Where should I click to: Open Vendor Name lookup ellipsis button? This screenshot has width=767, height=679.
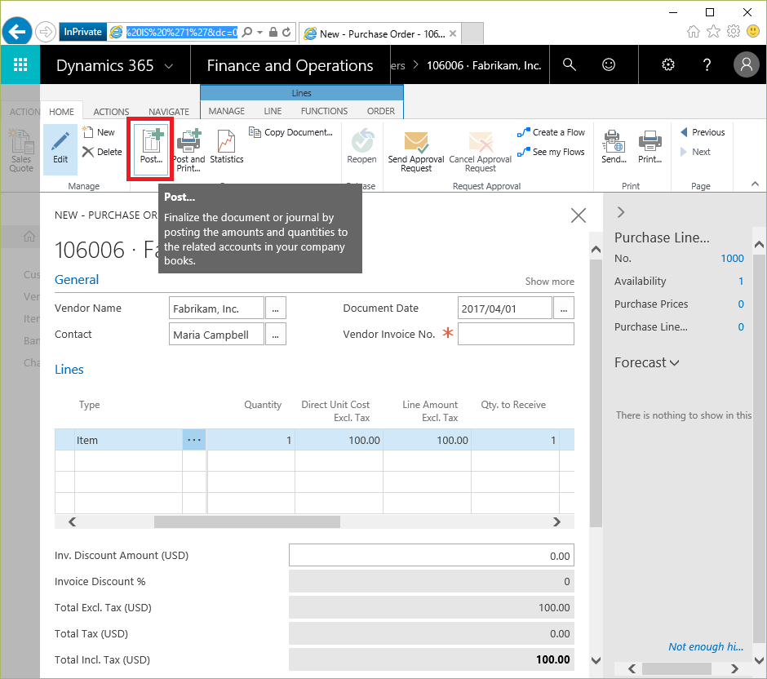click(276, 308)
